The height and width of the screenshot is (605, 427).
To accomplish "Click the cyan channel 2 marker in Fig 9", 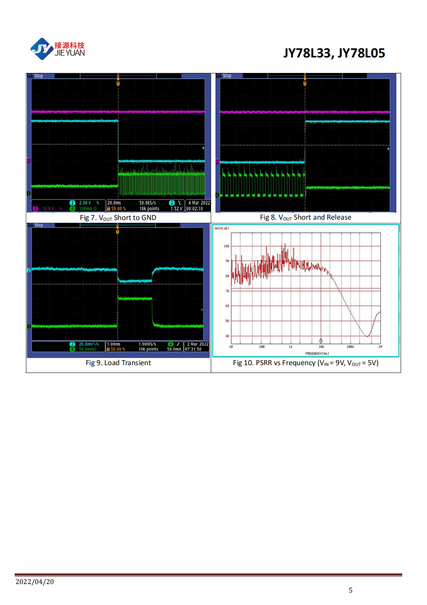I will point(29,270).
